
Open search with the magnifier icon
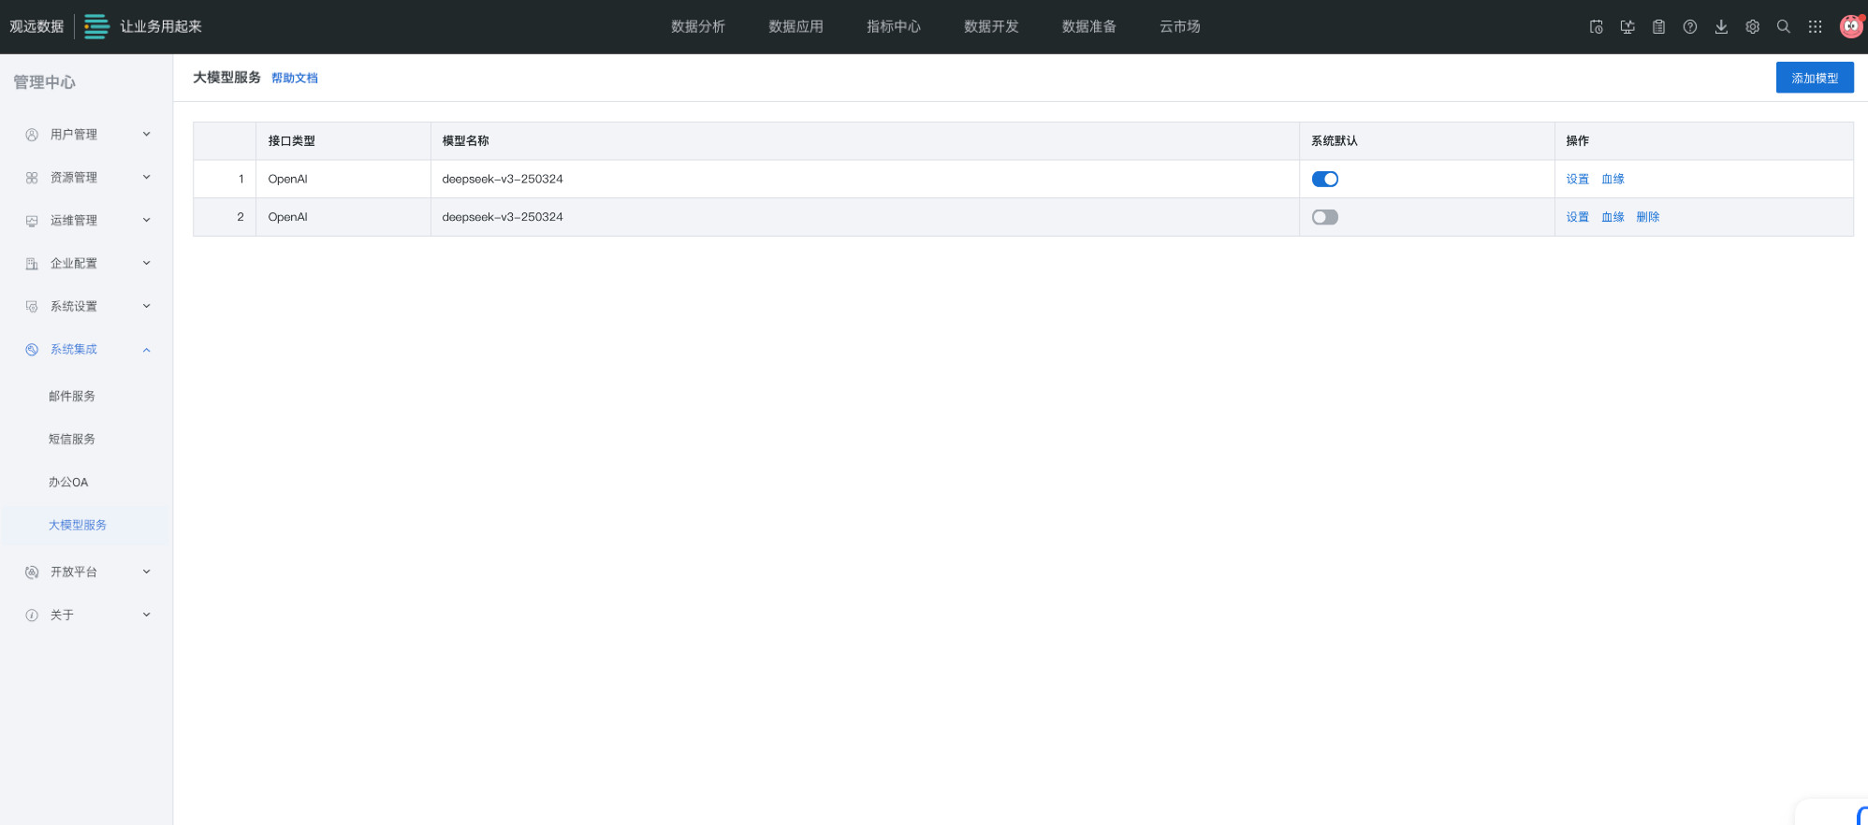pyautogui.click(x=1783, y=27)
